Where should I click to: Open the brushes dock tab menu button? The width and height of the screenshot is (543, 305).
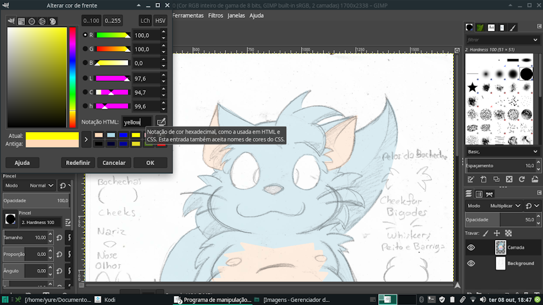pyautogui.click(x=539, y=27)
